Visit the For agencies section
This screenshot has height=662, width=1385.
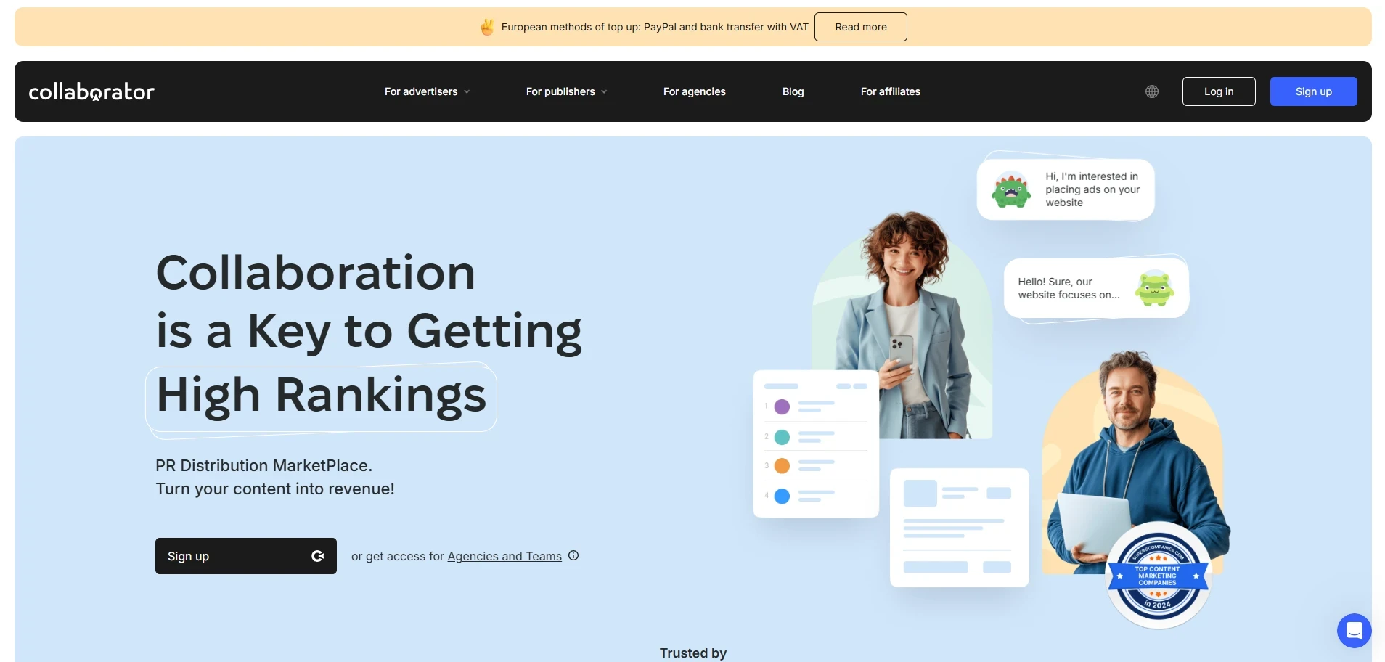694,91
